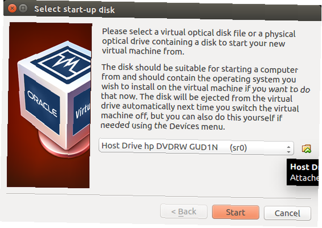Click the folder icon to choose a disk file
The width and height of the screenshot is (322, 228).
[307, 149]
